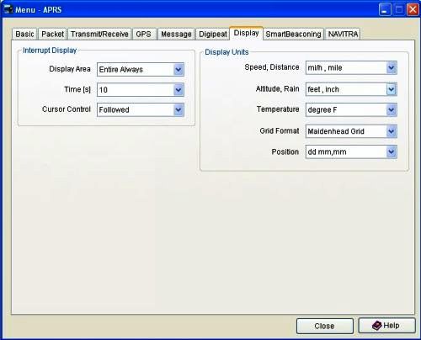
Task: Switch to the Basic tab
Action: [24, 34]
